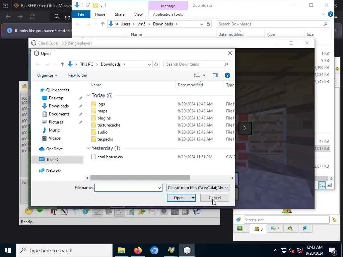Open the Share ribbon tab
Viewport: 343px width, 257px height.
click(120, 14)
